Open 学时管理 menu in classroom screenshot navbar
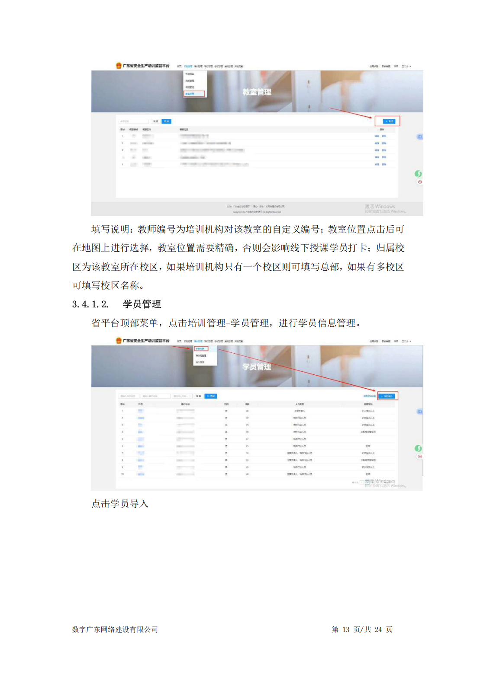 (x=208, y=67)
